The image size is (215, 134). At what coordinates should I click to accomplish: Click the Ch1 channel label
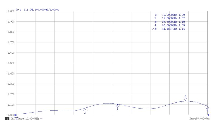coord(12,118)
